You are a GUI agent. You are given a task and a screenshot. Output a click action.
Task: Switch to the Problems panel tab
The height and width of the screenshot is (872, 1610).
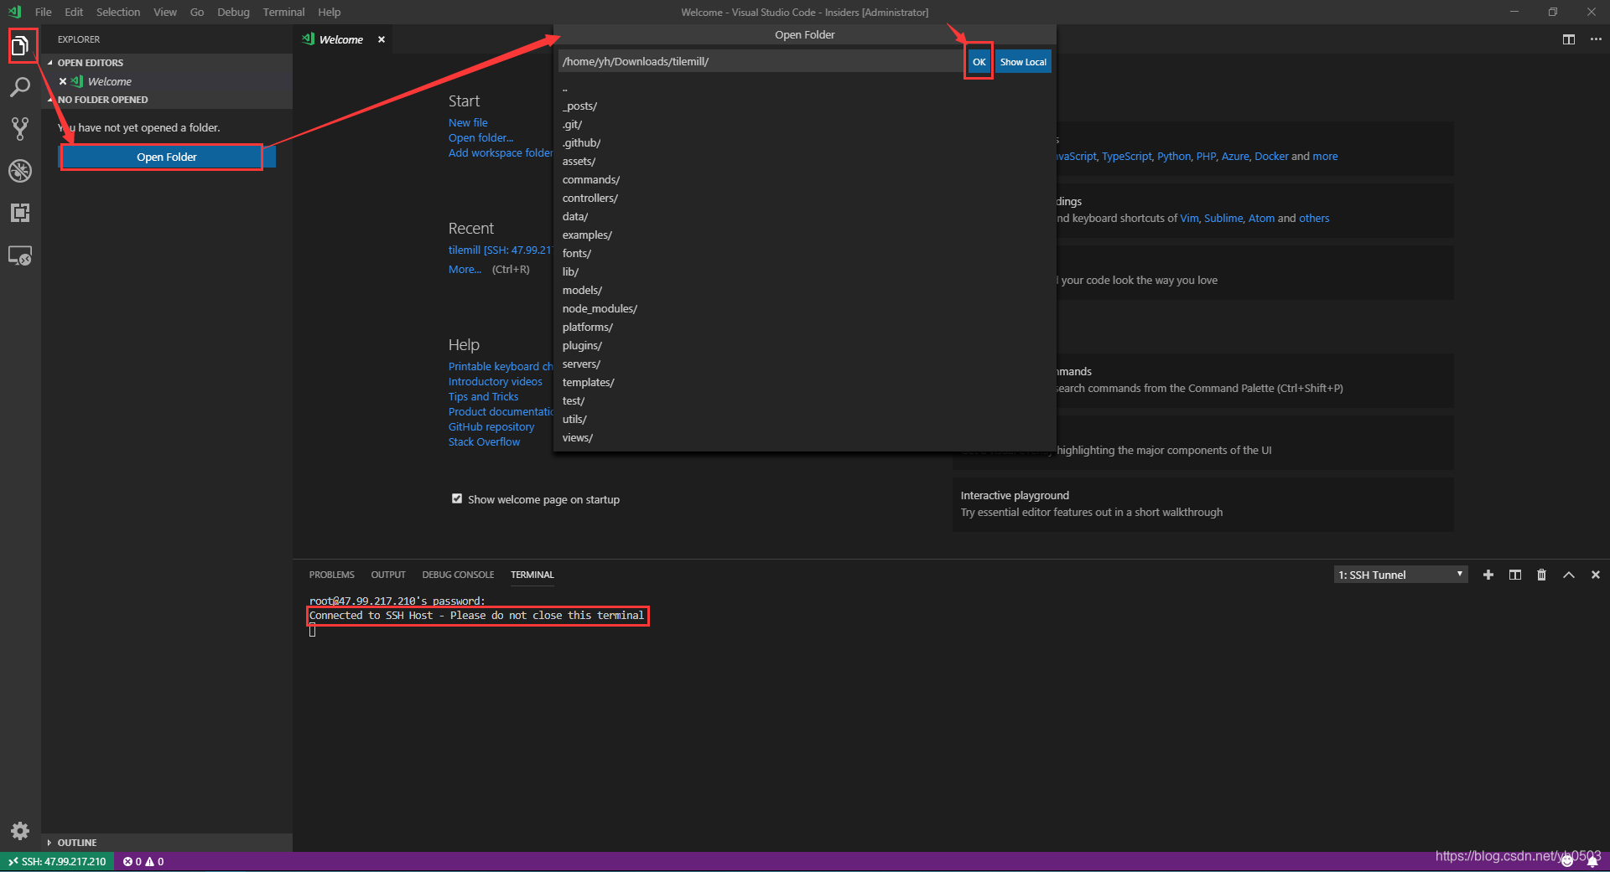point(331,575)
